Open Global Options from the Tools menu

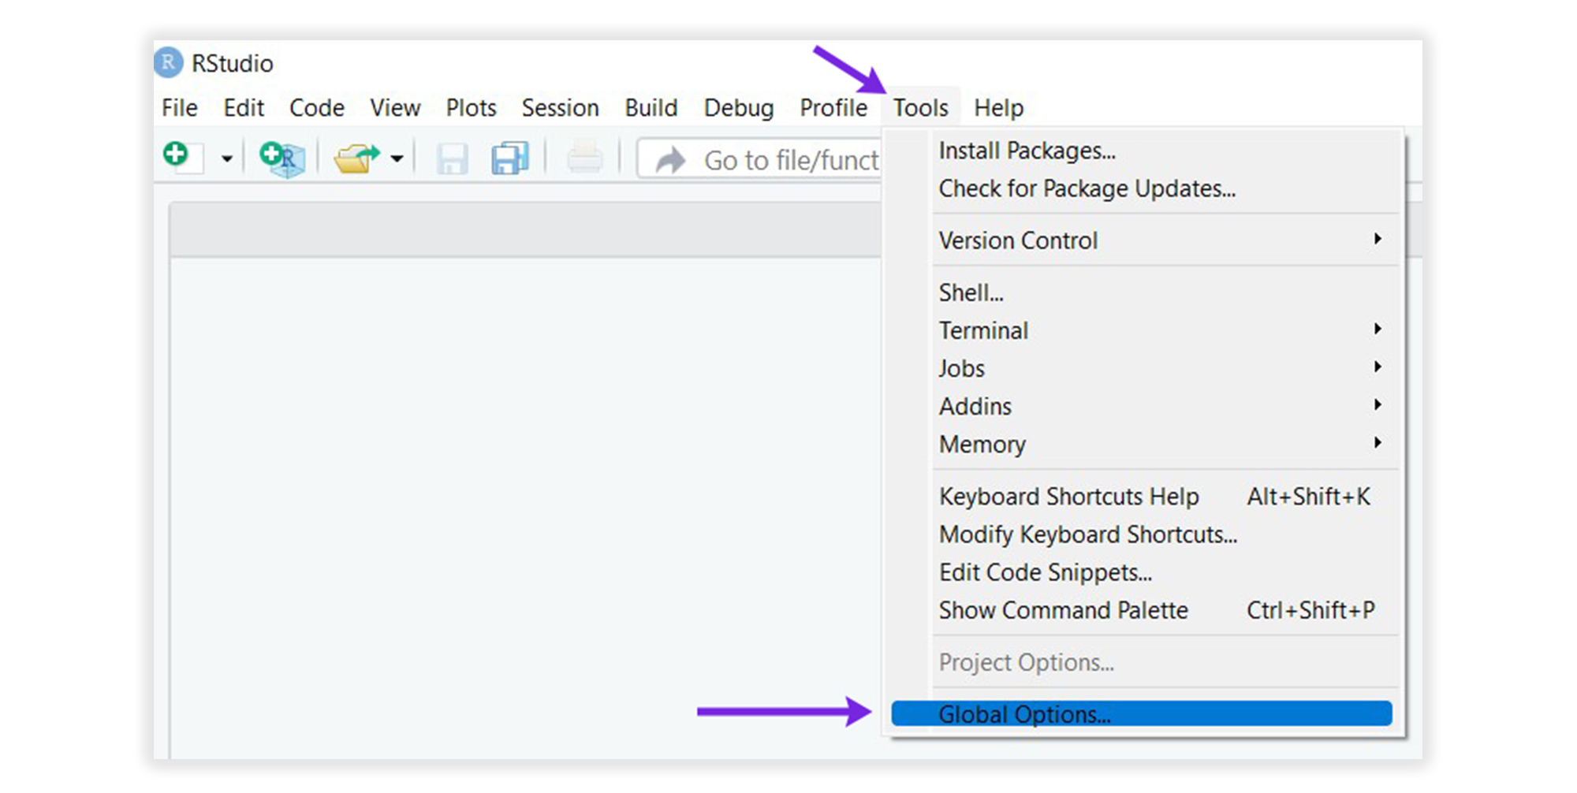click(1142, 714)
